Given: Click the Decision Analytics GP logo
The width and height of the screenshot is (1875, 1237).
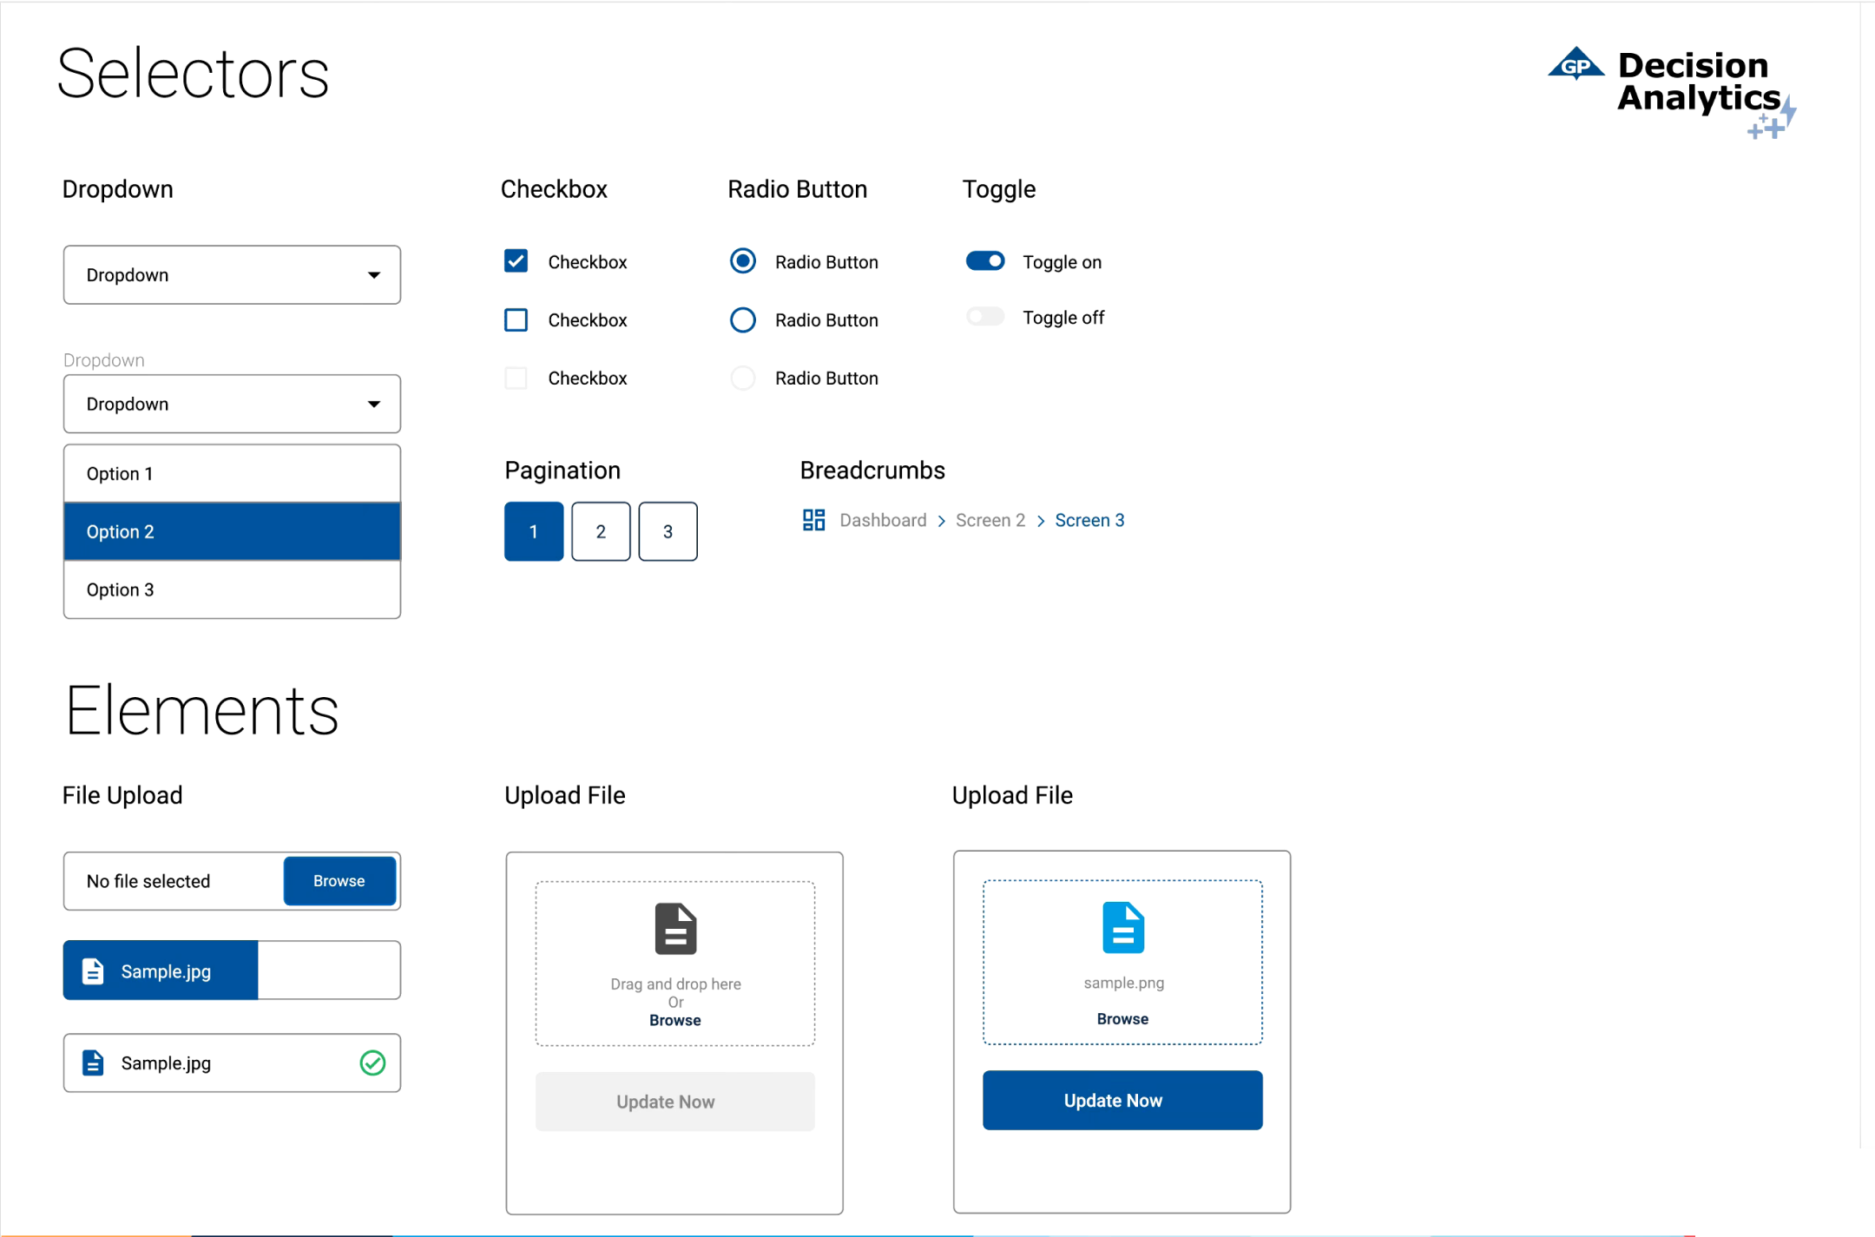Looking at the screenshot, I should coord(1576,65).
